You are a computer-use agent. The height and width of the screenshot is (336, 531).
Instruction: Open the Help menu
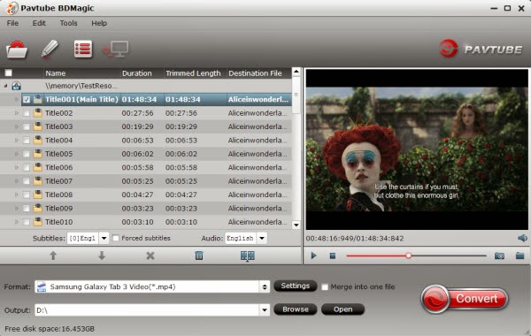tap(99, 23)
